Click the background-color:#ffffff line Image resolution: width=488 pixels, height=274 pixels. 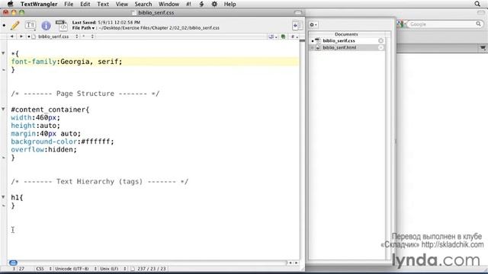tap(63, 142)
